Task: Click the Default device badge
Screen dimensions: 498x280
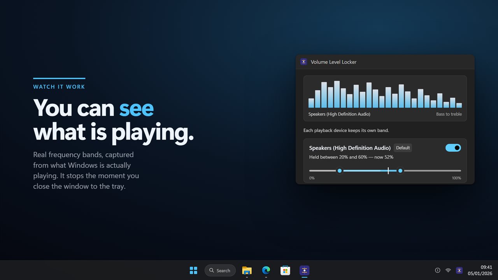Action: [403, 148]
